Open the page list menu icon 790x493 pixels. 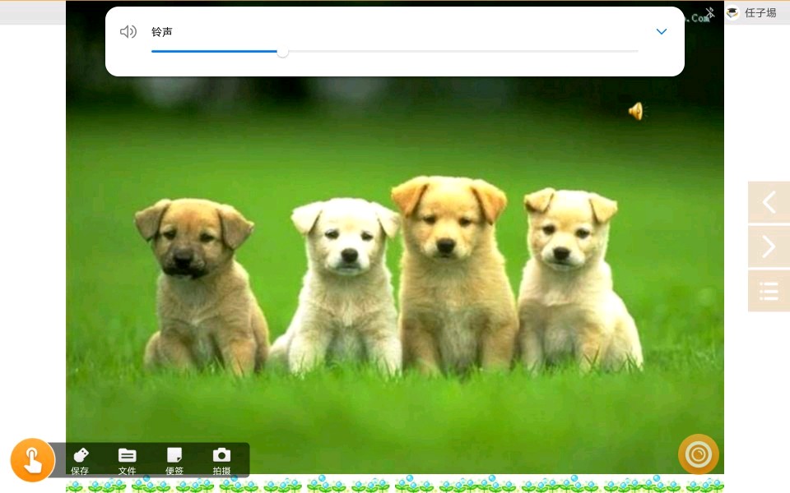(x=769, y=291)
